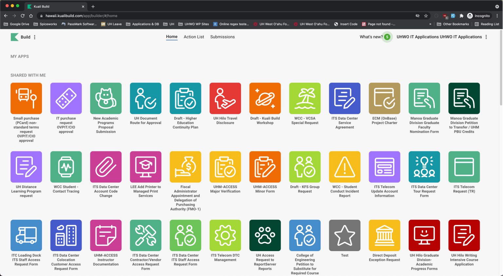Show hidden bookmarks with the chevron

tap(430, 24)
